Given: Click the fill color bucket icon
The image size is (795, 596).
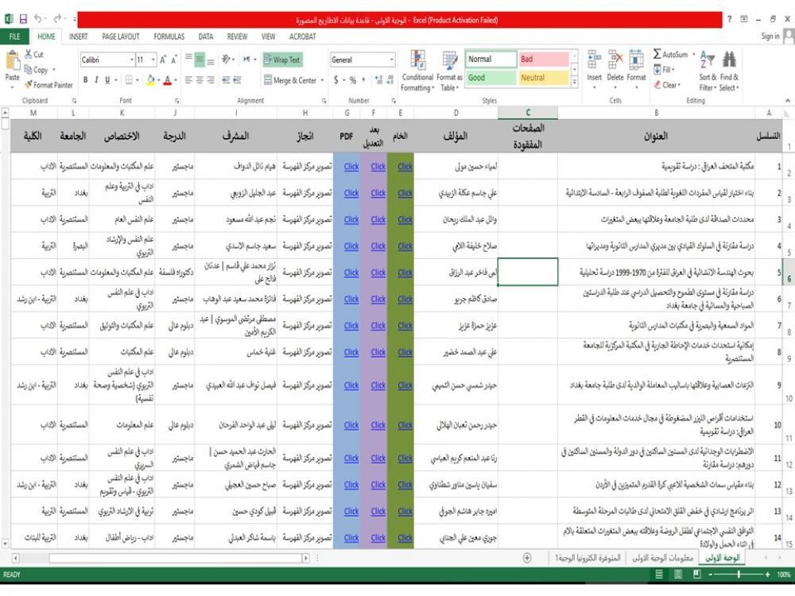Looking at the screenshot, I should (149, 80).
